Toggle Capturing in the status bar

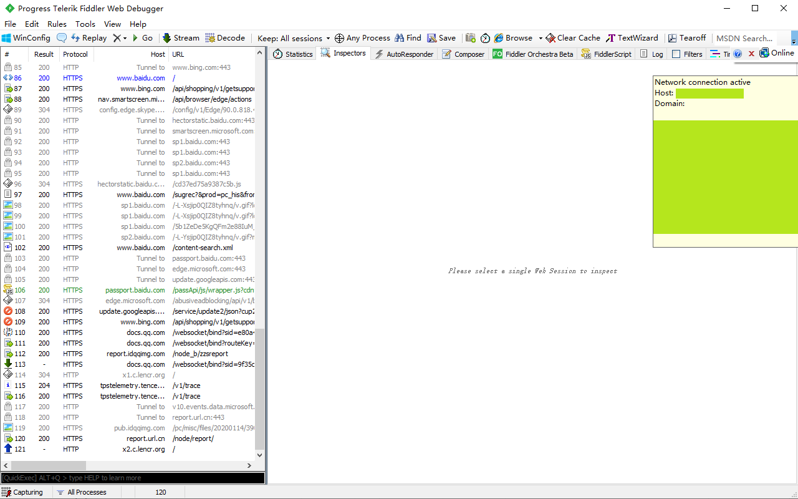point(22,492)
